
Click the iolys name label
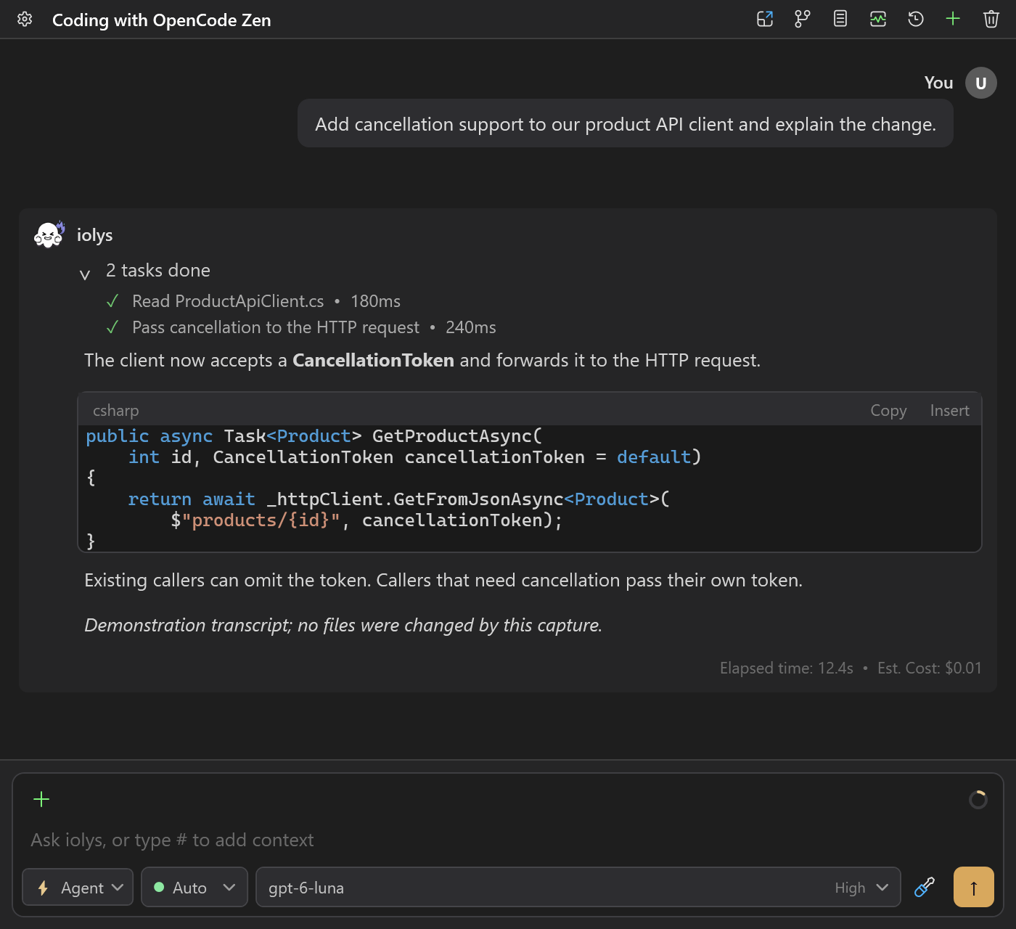(x=94, y=234)
